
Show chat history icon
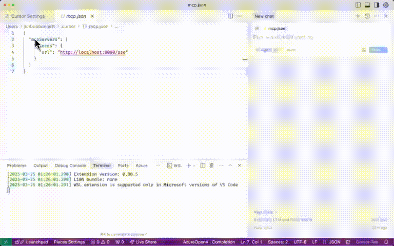tap(367, 16)
